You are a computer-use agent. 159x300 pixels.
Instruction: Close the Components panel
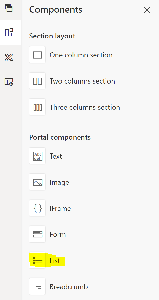click(x=147, y=10)
